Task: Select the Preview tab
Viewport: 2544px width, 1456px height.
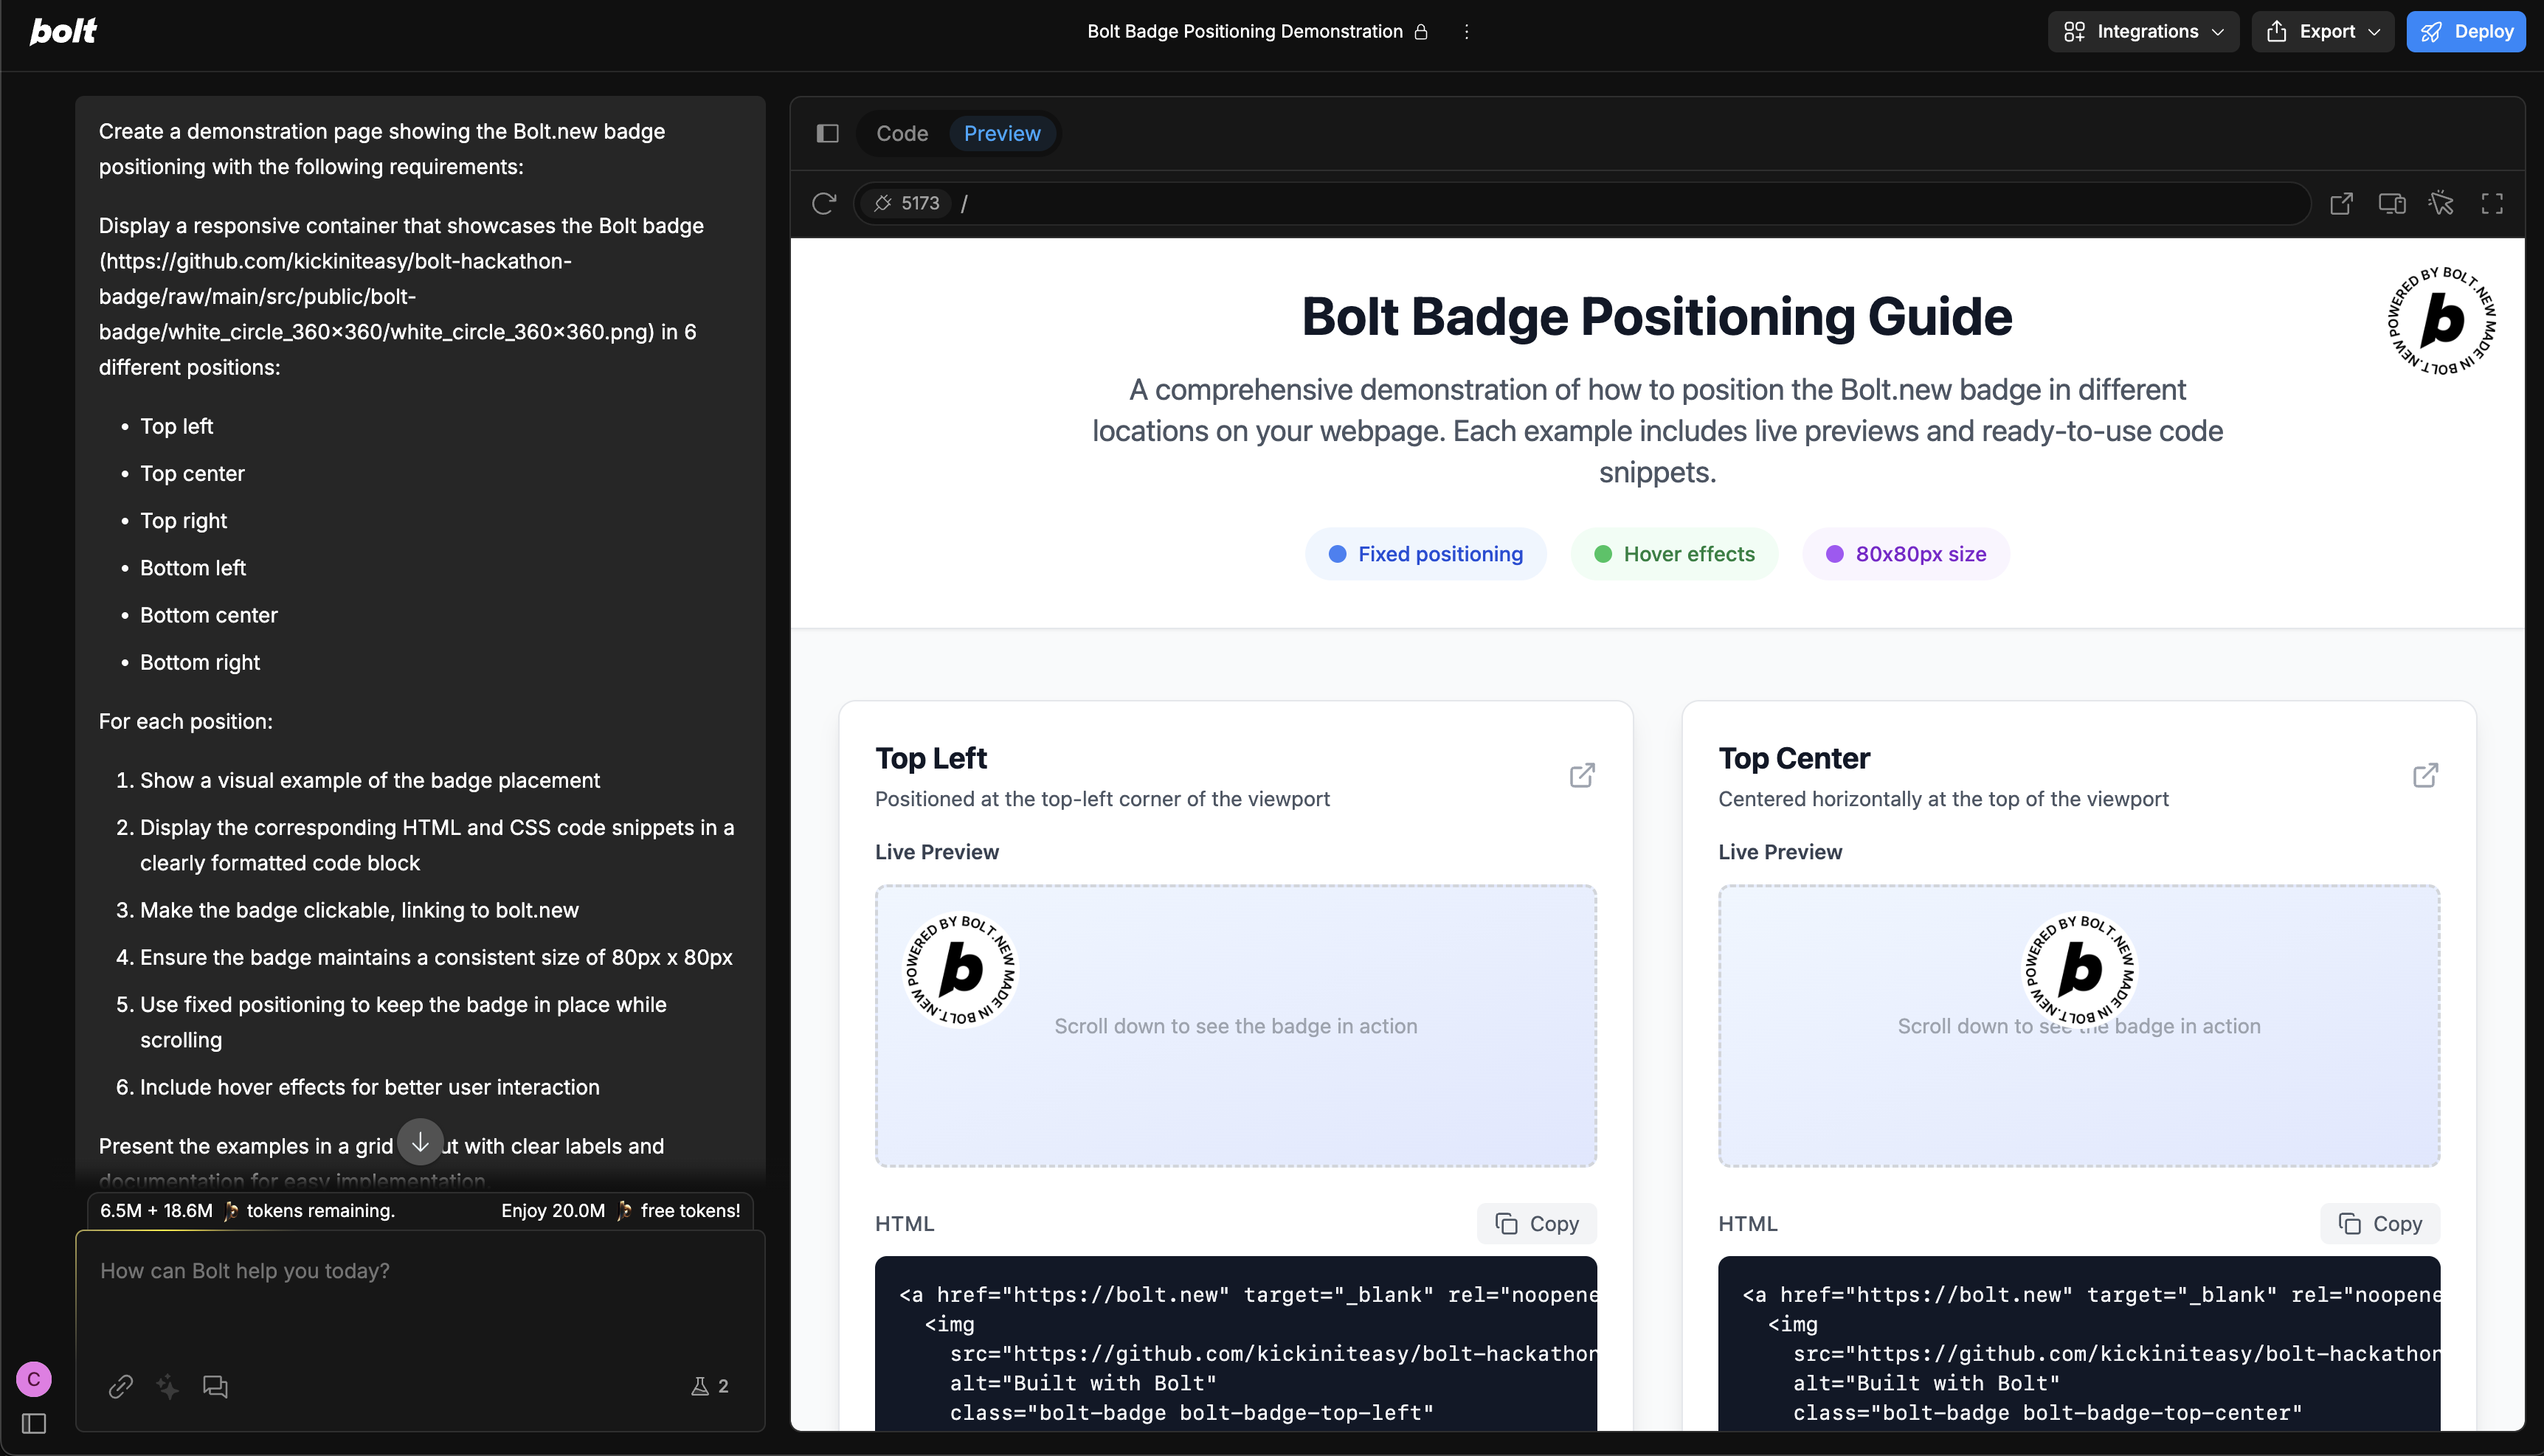Action: point(1002,133)
